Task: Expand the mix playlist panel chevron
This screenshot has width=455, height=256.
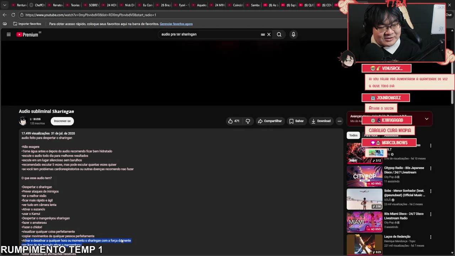Action: click(427, 119)
